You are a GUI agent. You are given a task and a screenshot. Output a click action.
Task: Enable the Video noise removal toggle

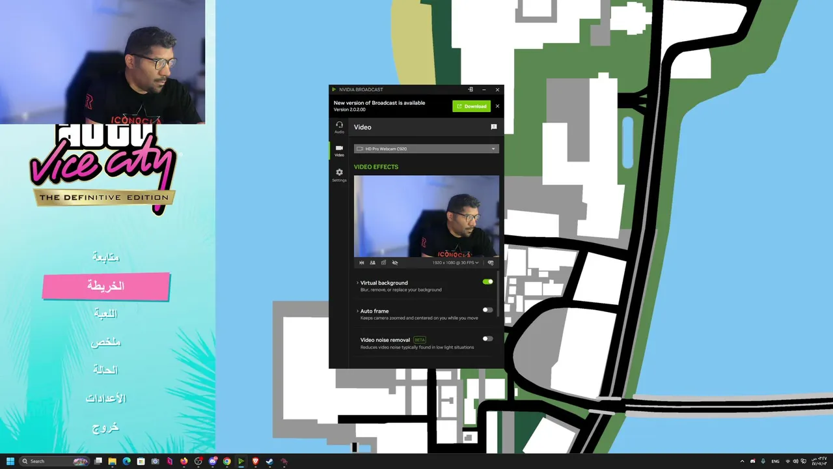pos(487,339)
